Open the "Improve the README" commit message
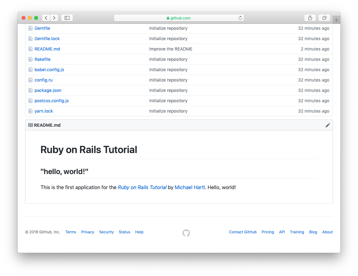358x276 pixels. pos(171,49)
